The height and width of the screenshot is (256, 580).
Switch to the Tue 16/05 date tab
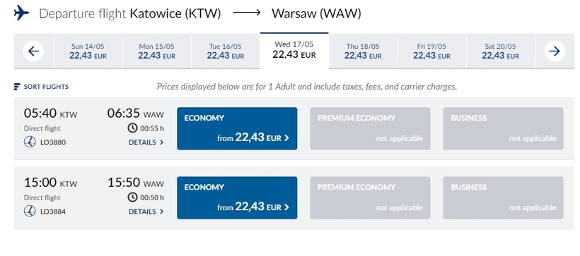pos(226,51)
